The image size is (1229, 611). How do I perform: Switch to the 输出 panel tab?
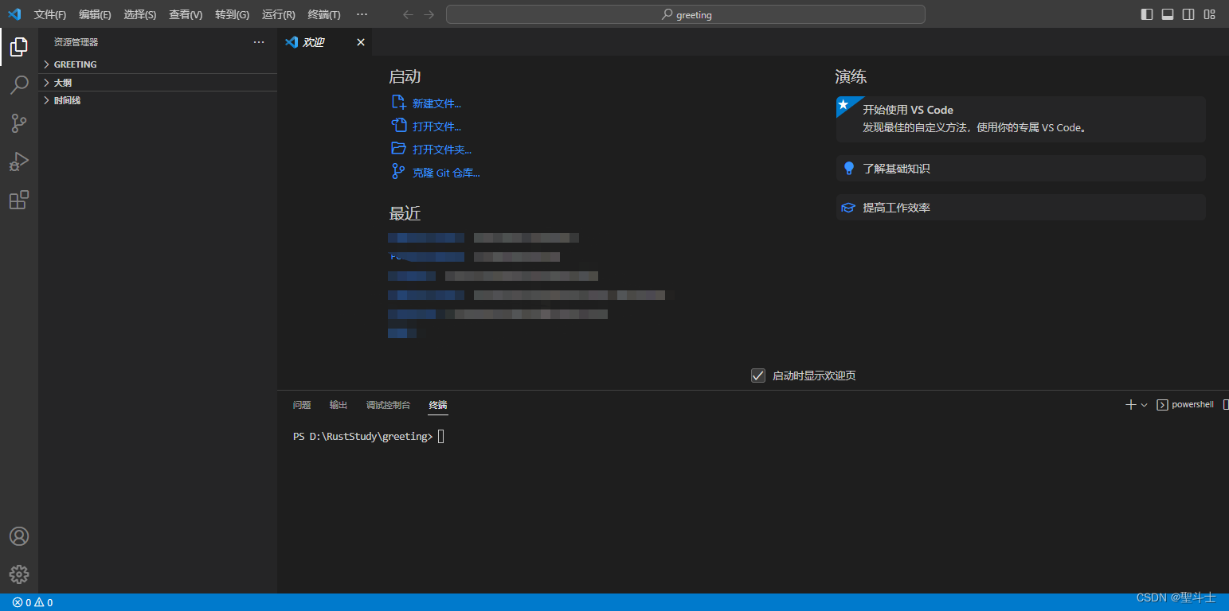pyautogui.click(x=339, y=405)
